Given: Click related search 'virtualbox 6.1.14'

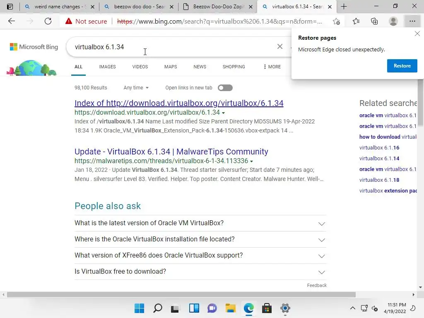Looking at the screenshot, I should click(x=379, y=159).
